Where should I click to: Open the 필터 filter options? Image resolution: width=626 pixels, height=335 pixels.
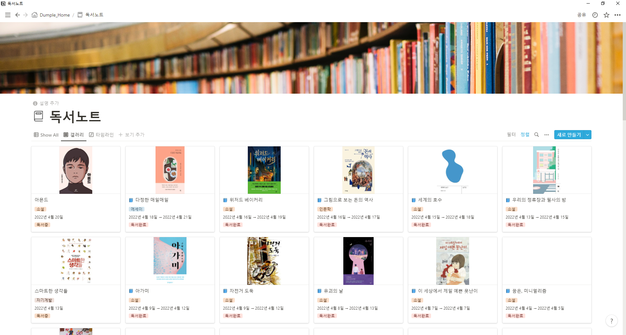pyautogui.click(x=511, y=135)
